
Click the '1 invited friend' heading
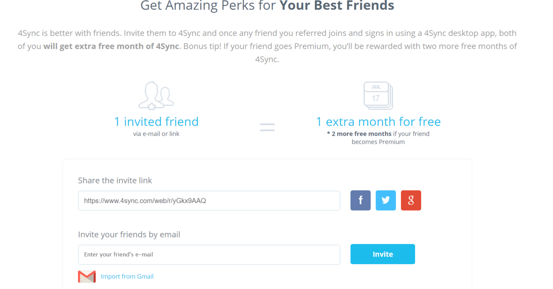(x=156, y=121)
